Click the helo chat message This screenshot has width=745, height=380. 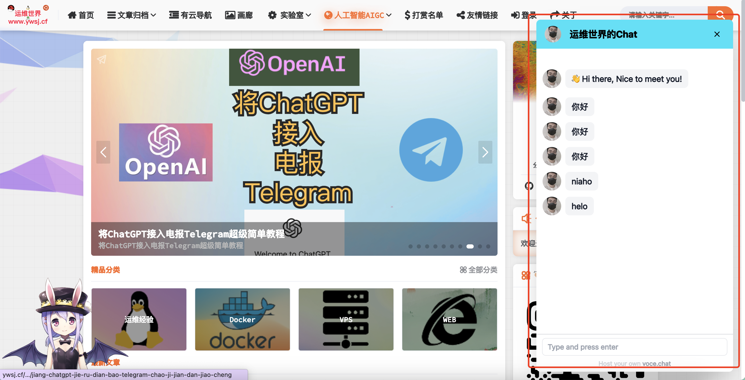point(579,206)
